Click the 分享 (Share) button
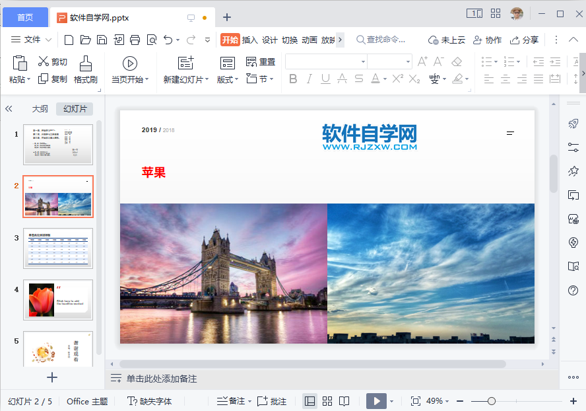The width and height of the screenshot is (586, 411). 525,40
